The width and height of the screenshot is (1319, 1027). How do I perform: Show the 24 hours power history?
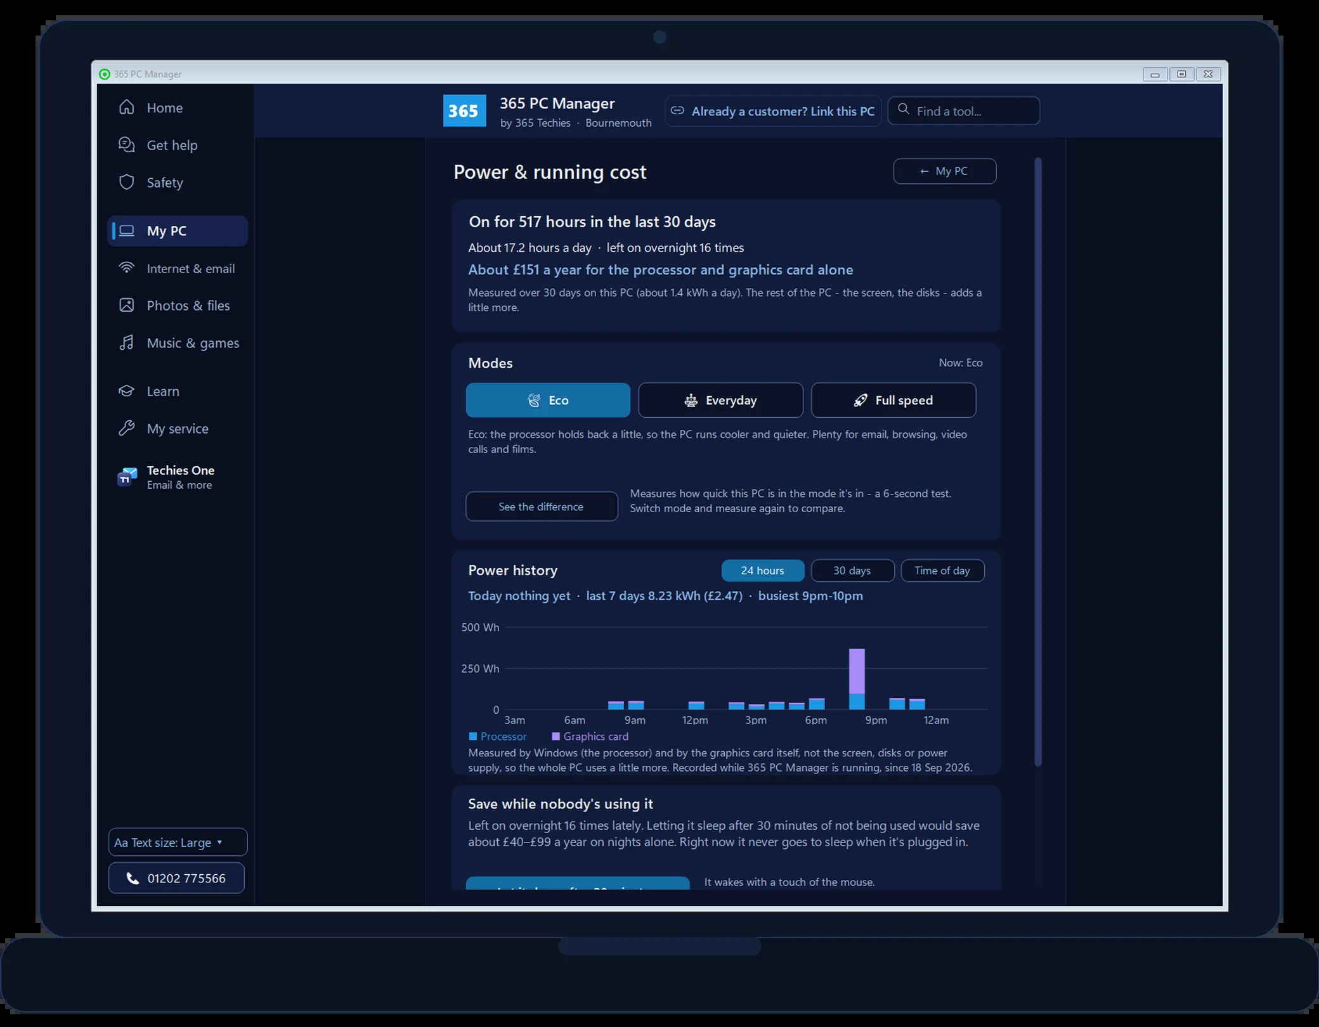[763, 571]
